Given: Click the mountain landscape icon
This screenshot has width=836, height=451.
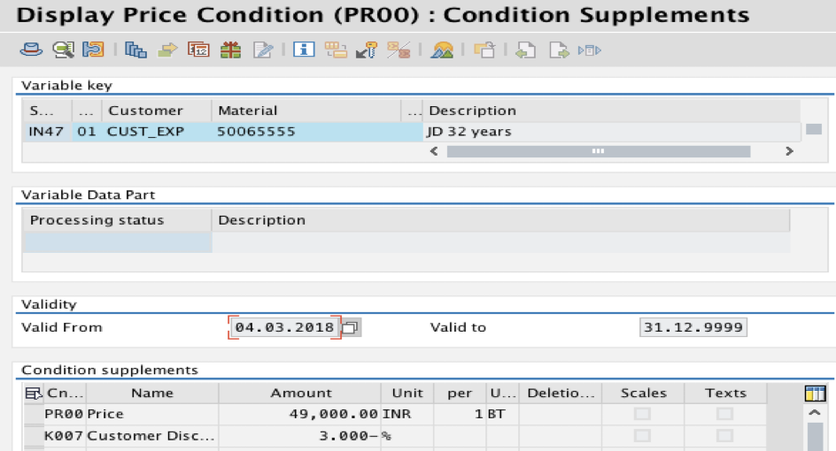Looking at the screenshot, I should pyautogui.click(x=442, y=50).
